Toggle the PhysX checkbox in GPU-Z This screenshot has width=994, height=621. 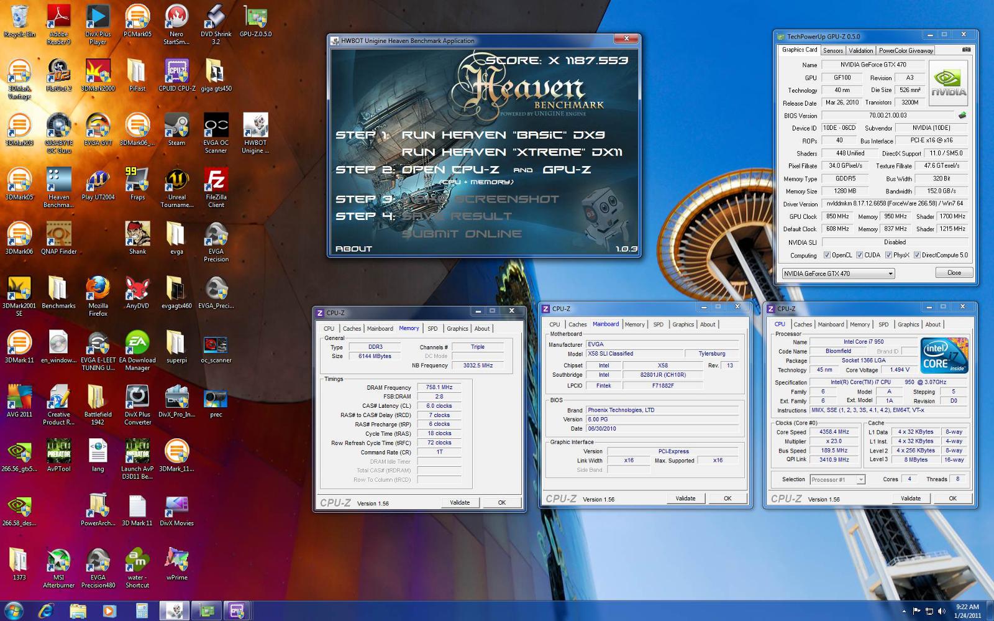pos(889,255)
